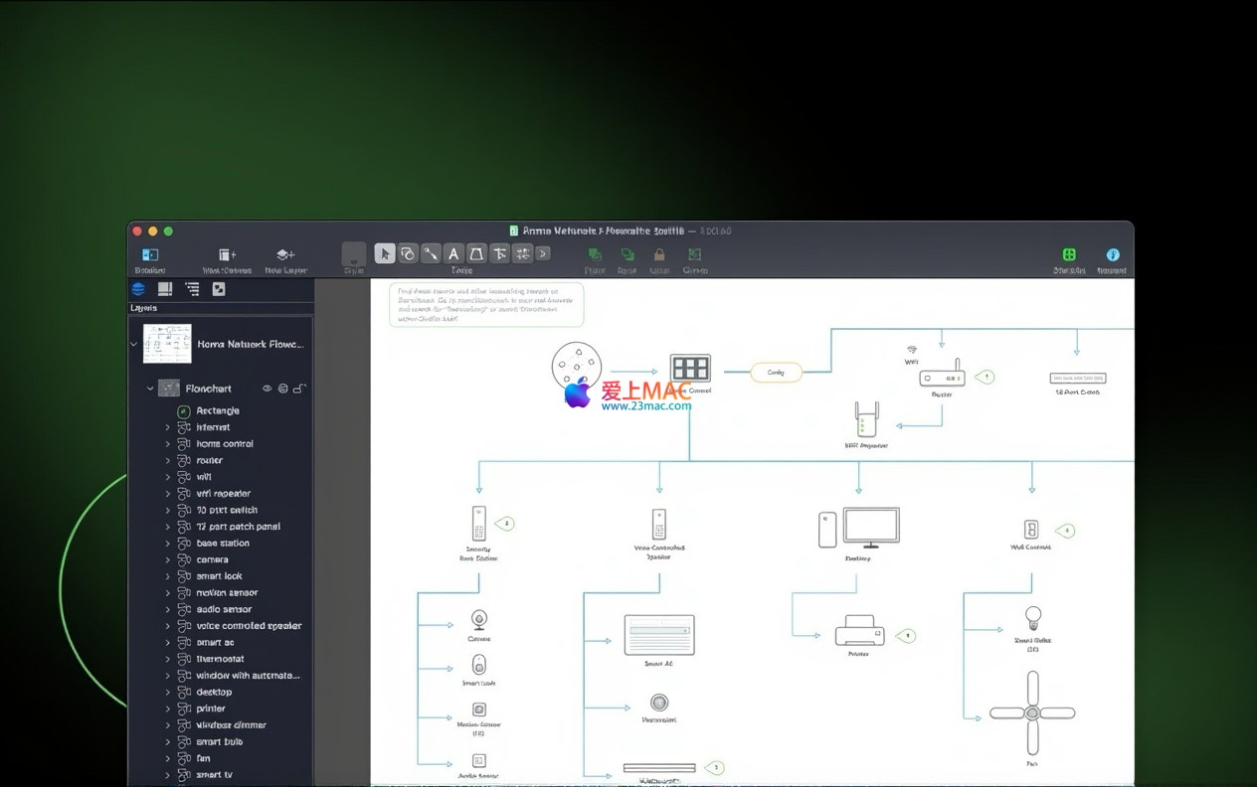
Task: Toggle the Sidebar button in toolbar
Action: pyautogui.click(x=150, y=255)
